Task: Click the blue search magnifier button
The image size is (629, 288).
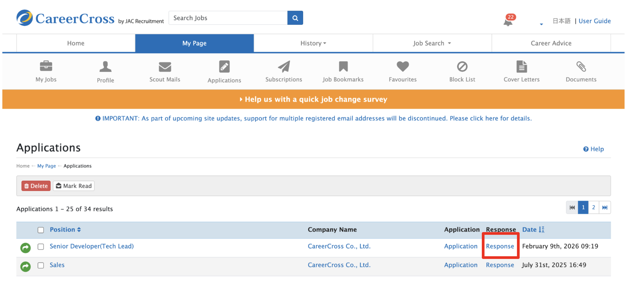Action: pos(295,18)
